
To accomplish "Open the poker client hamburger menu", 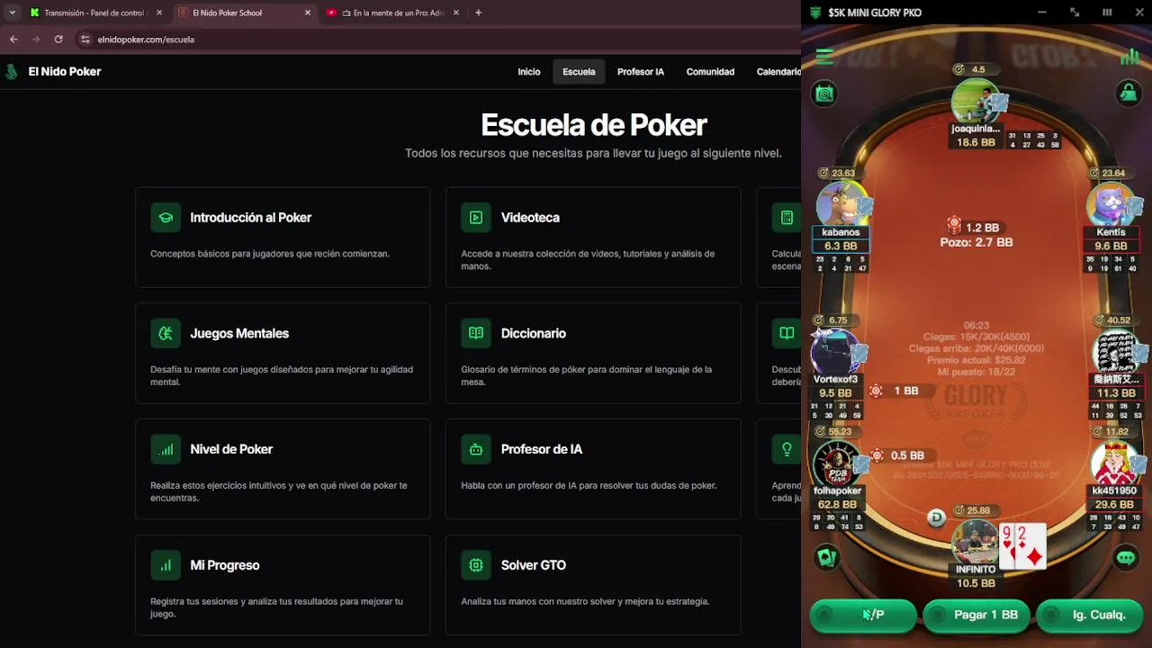I will tap(824, 57).
